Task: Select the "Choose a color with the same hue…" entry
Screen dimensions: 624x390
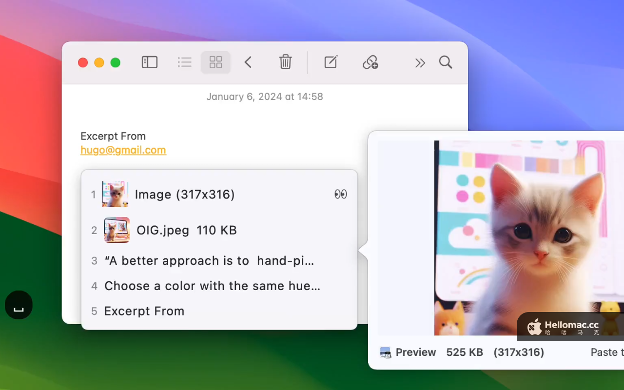Action: [219, 286]
